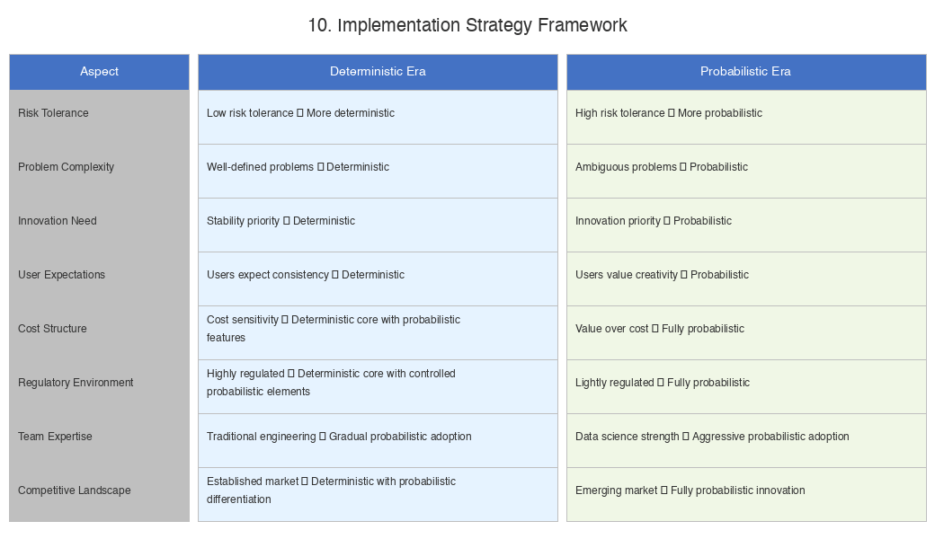The height and width of the screenshot is (539, 935).
Task: Select the Deterministic Era column header
Action: pyautogui.click(x=378, y=72)
